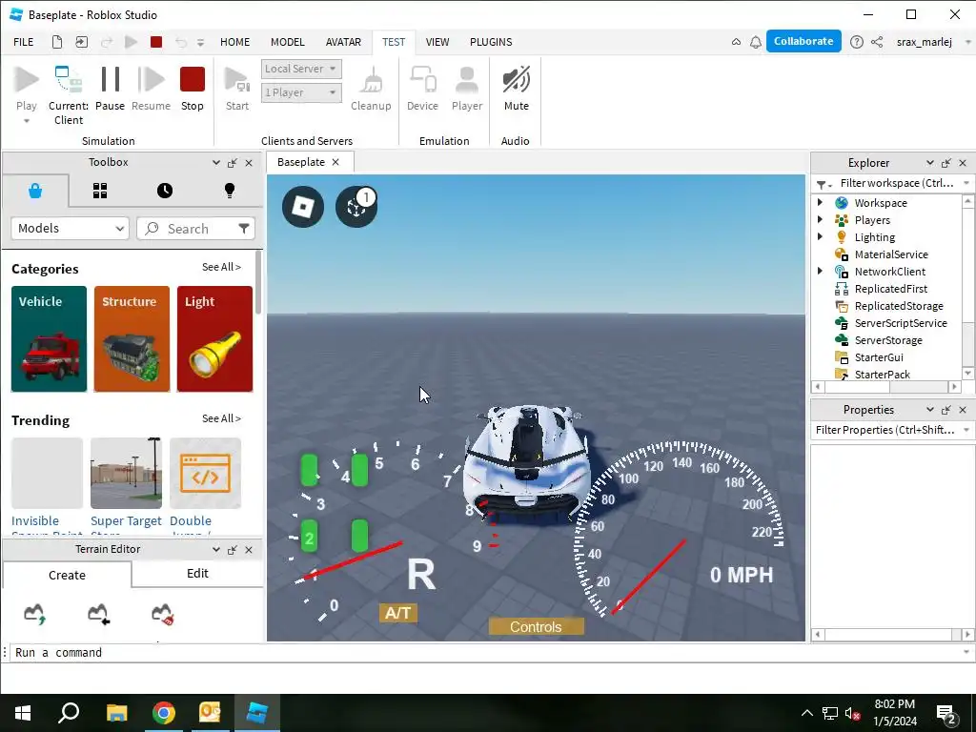Viewport: 976px width, 732px height.
Task: Stop the running simulation
Action: (x=192, y=89)
